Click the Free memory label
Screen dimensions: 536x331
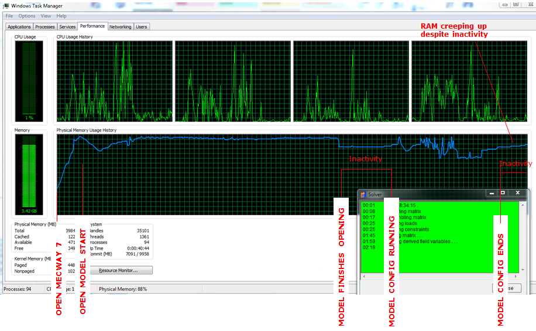point(19,249)
